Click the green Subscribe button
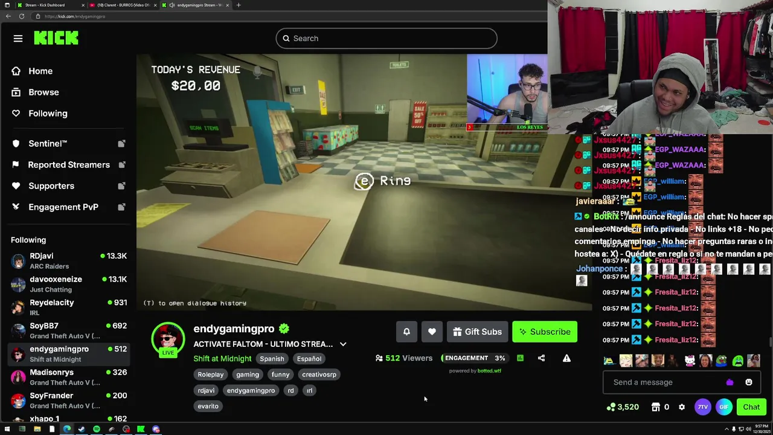 545,332
